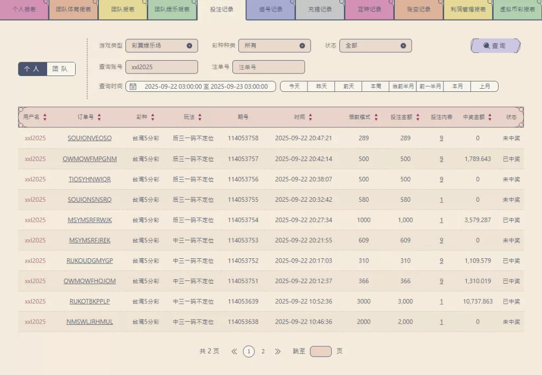Sort by 投注金额 using its sort arrows

(x=418, y=117)
